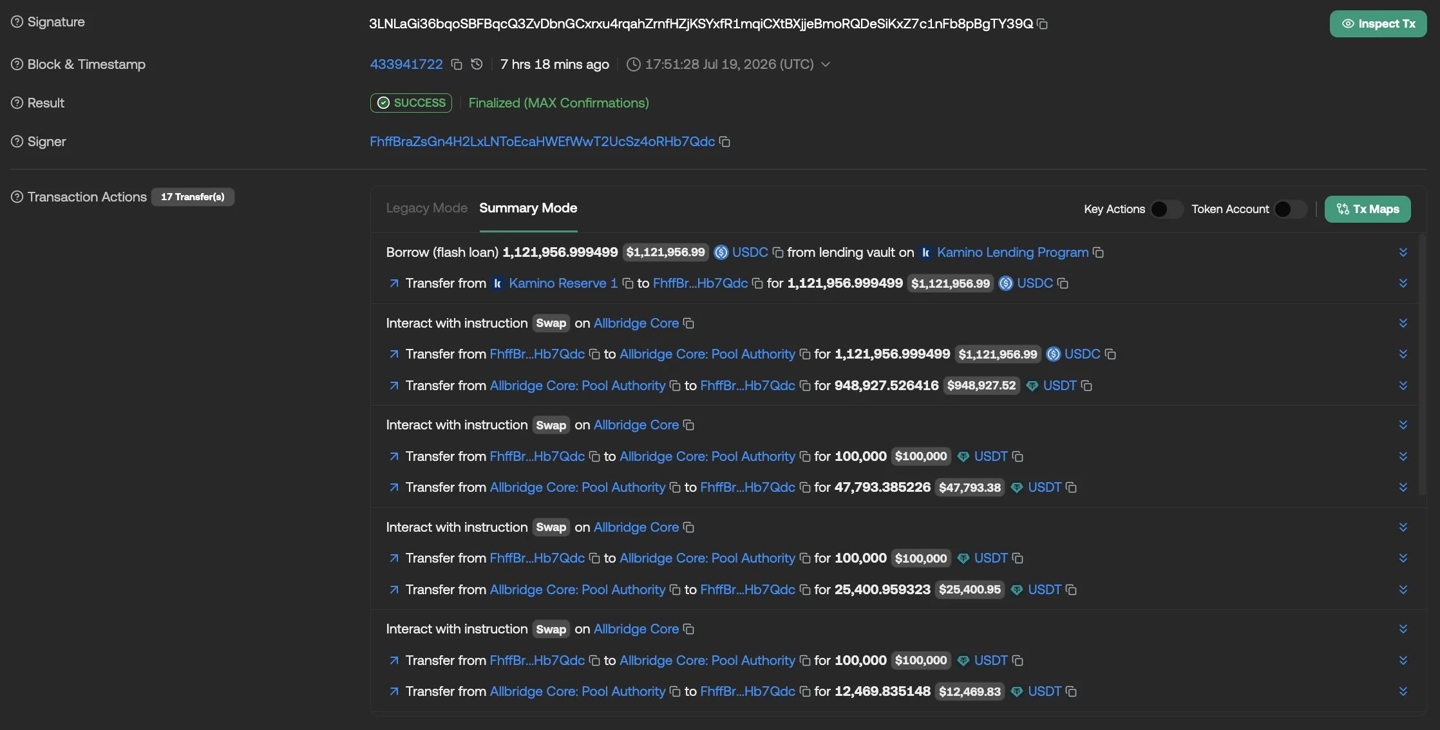Screen dimensions: 1440x730
Task: Click the actions list vertical scrollbar
Action: 1423,365
